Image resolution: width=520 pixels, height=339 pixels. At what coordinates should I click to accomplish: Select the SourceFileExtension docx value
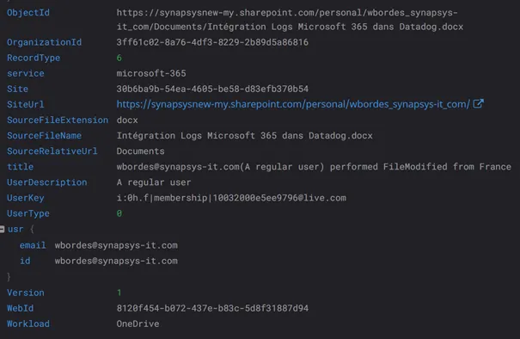coord(127,120)
